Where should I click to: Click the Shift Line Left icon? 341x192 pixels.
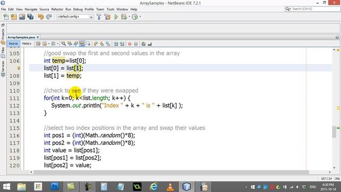[116, 44]
